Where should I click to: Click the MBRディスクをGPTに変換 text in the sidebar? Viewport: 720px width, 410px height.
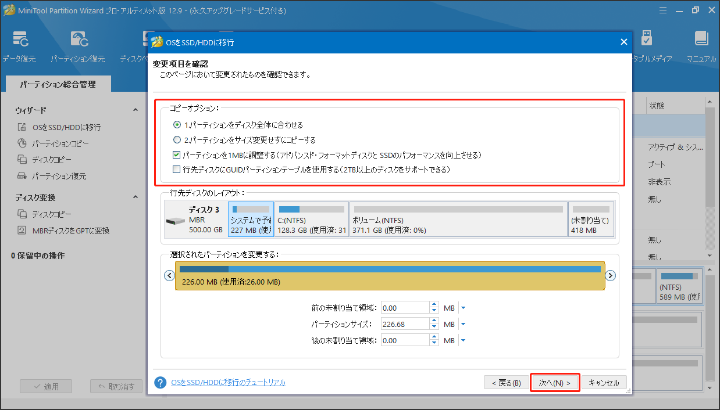point(71,231)
